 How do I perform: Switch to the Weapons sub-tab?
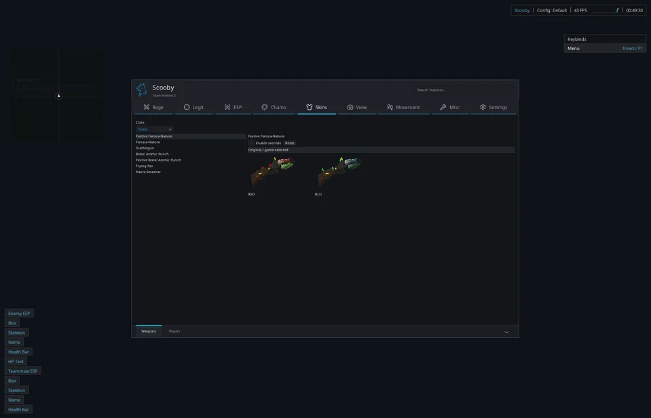pos(149,331)
